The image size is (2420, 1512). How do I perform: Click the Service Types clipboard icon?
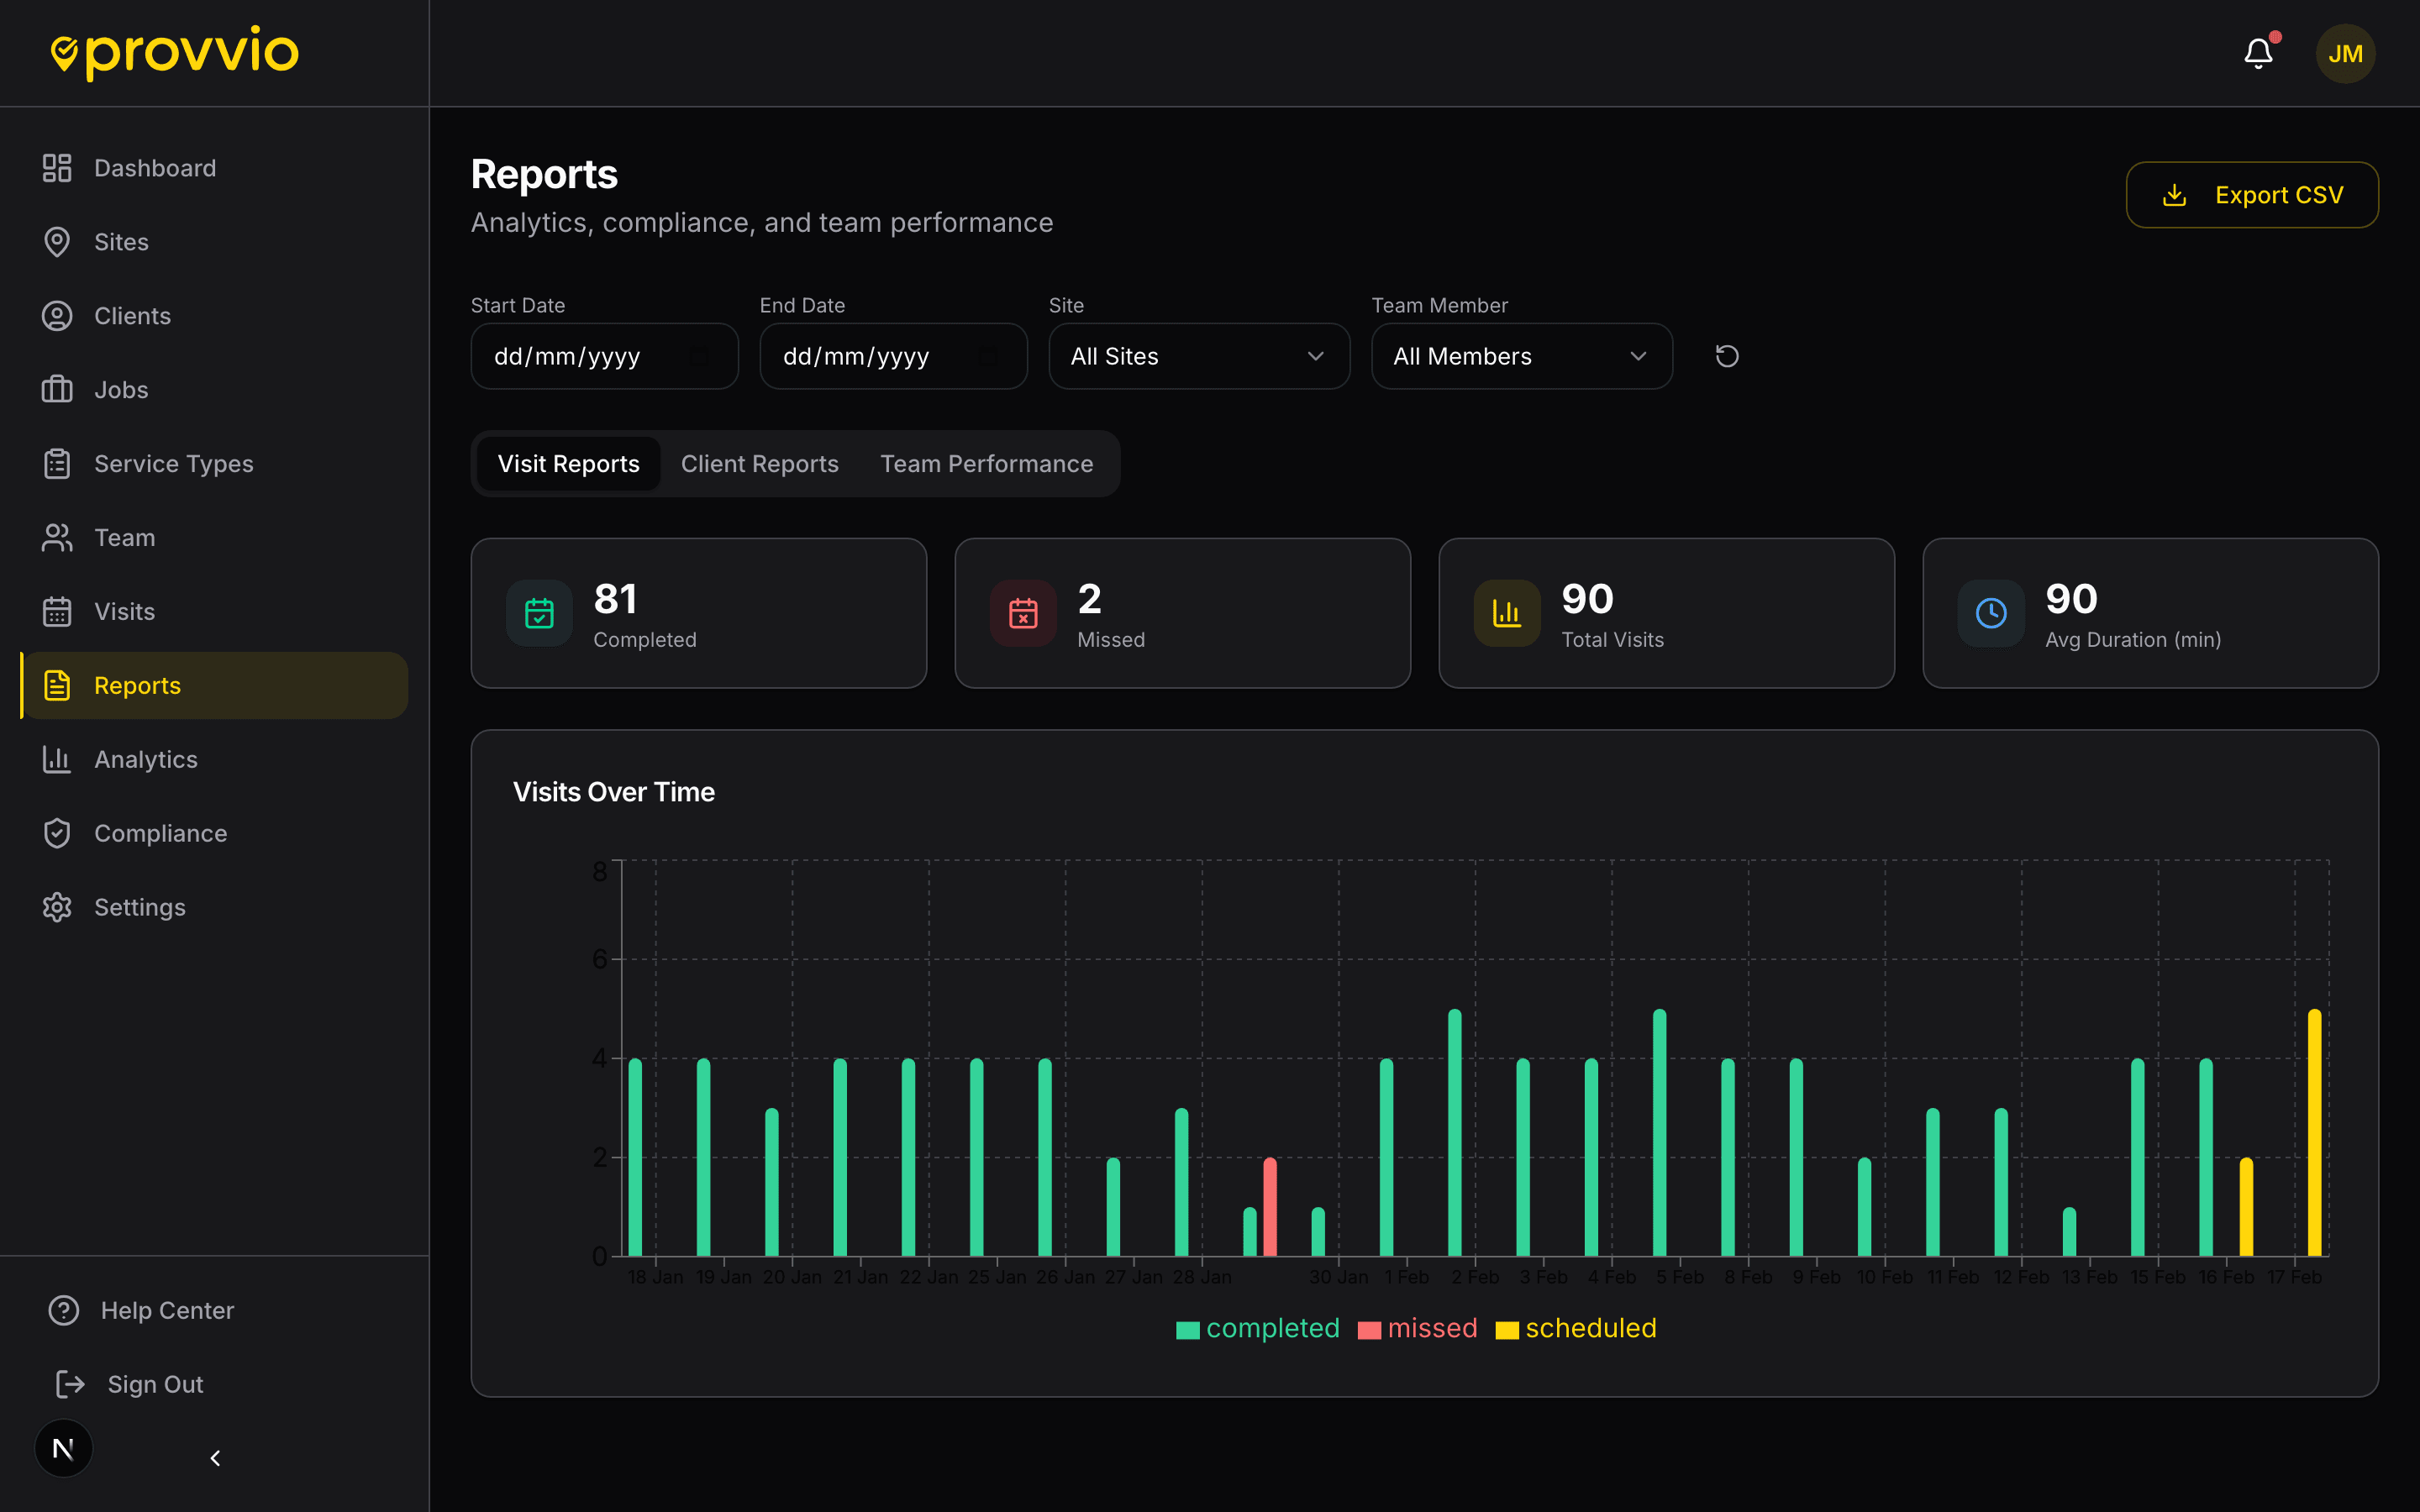(x=57, y=463)
